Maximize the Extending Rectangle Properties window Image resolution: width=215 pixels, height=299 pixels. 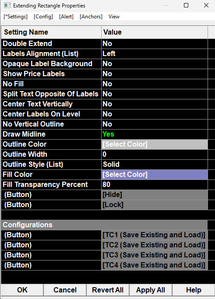coord(186,5)
